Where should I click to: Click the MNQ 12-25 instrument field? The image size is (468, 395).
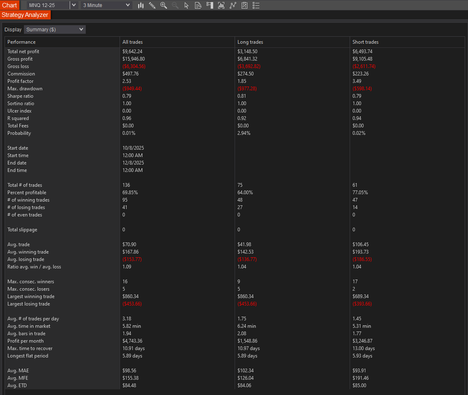pyautogui.click(x=48, y=5)
